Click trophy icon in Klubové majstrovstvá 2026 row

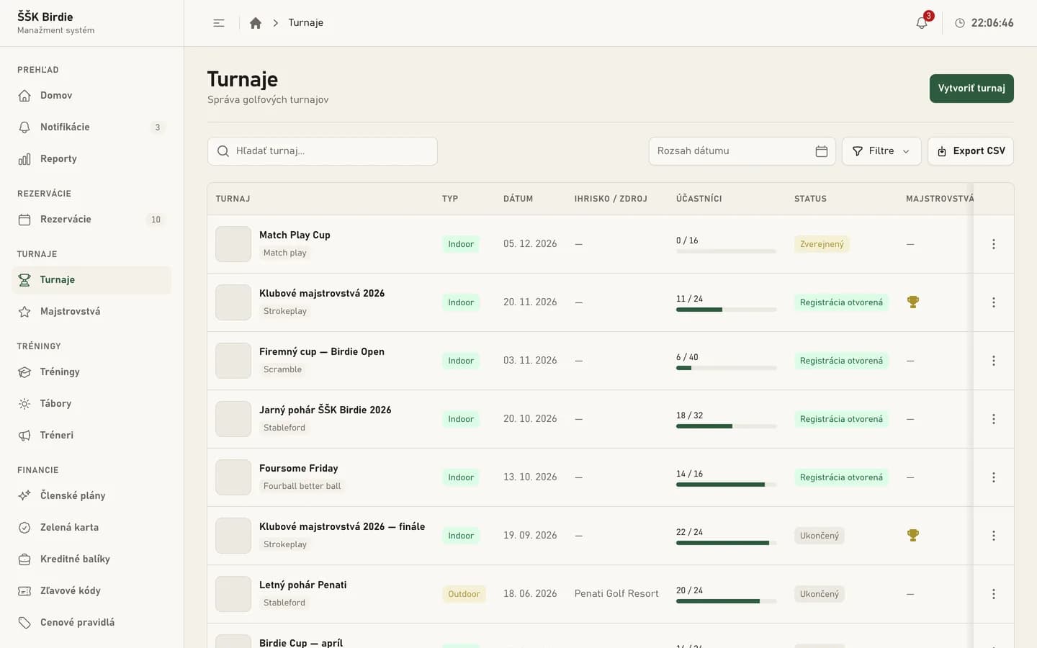pos(913,302)
